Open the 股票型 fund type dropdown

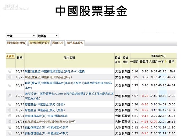coord(48,36)
